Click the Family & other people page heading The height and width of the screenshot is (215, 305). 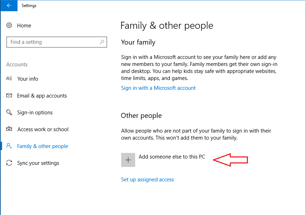[x=167, y=26]
